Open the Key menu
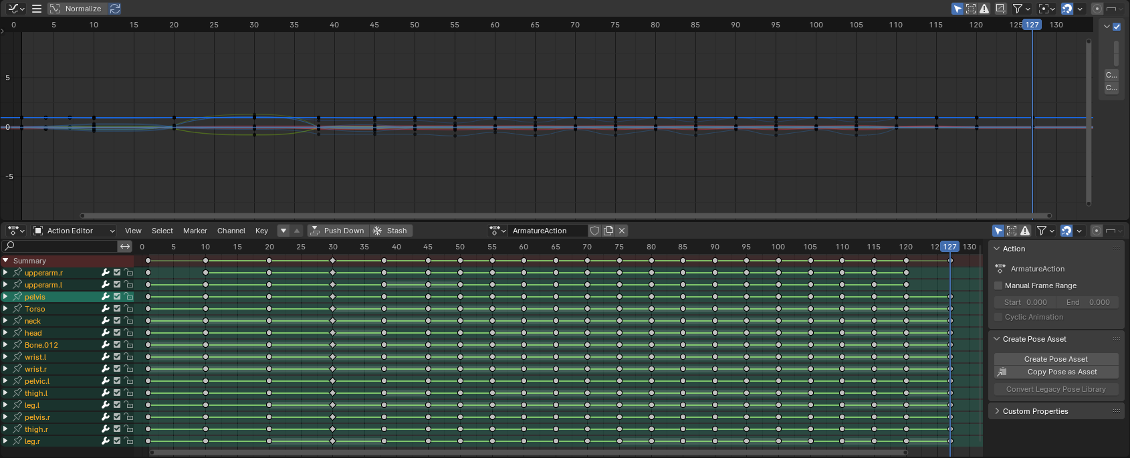The width and height of the screenshot is (1130, 458). 261,231
